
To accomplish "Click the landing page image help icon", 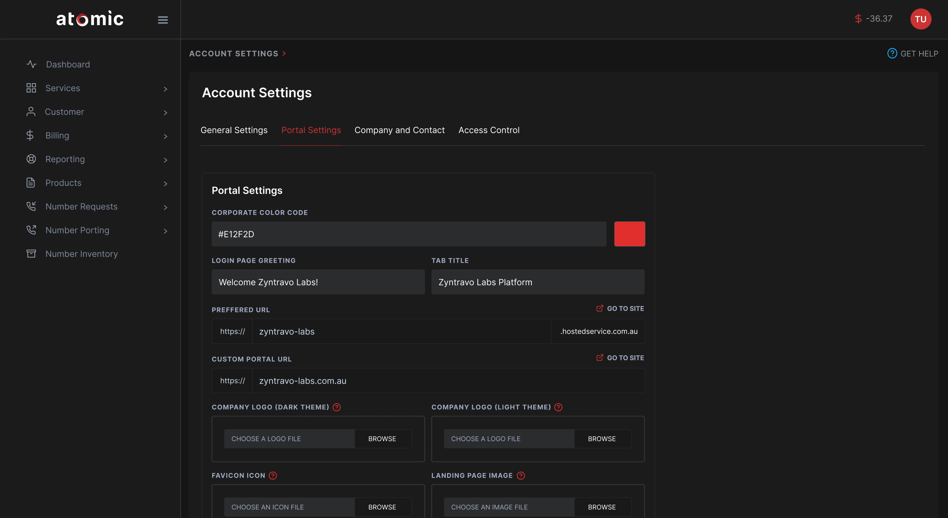I will [x=521, y=475].
